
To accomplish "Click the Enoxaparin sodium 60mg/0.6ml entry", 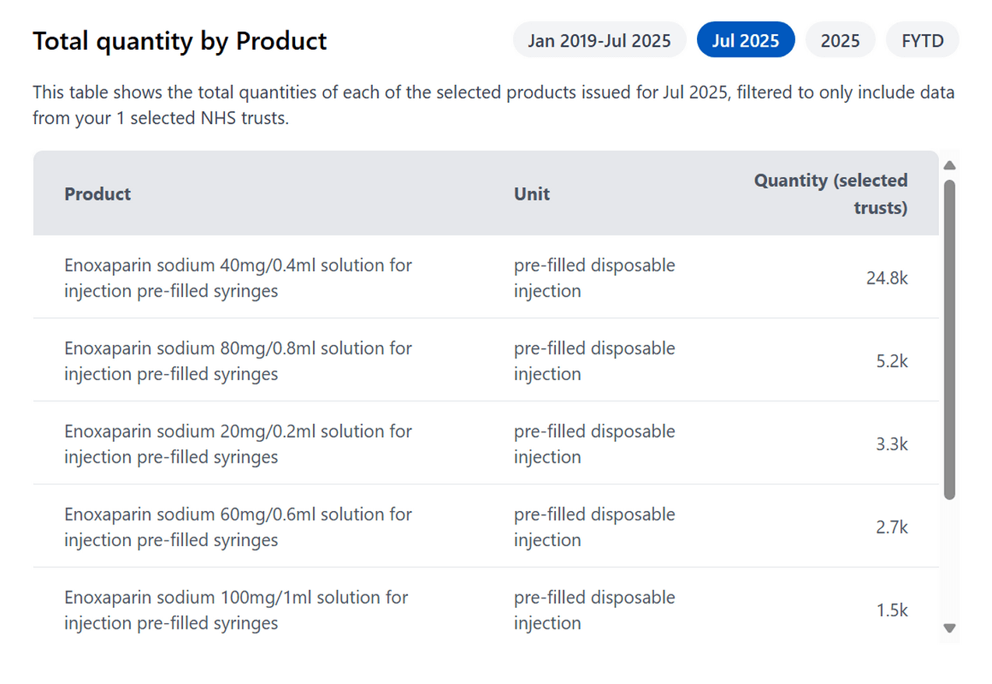I will [238, 527].
